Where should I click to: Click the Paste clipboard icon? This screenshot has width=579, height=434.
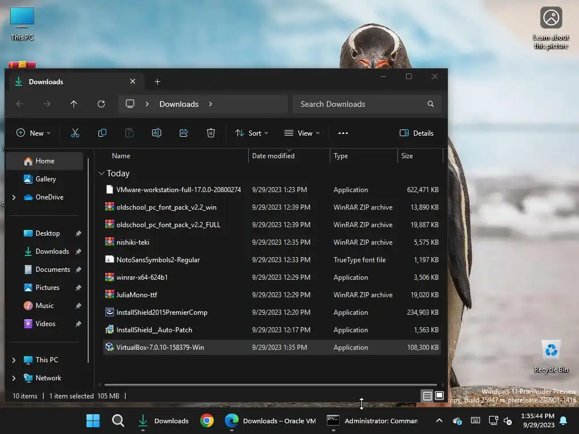(129, 133)
